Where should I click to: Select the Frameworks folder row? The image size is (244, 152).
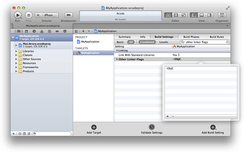[42, 67]
